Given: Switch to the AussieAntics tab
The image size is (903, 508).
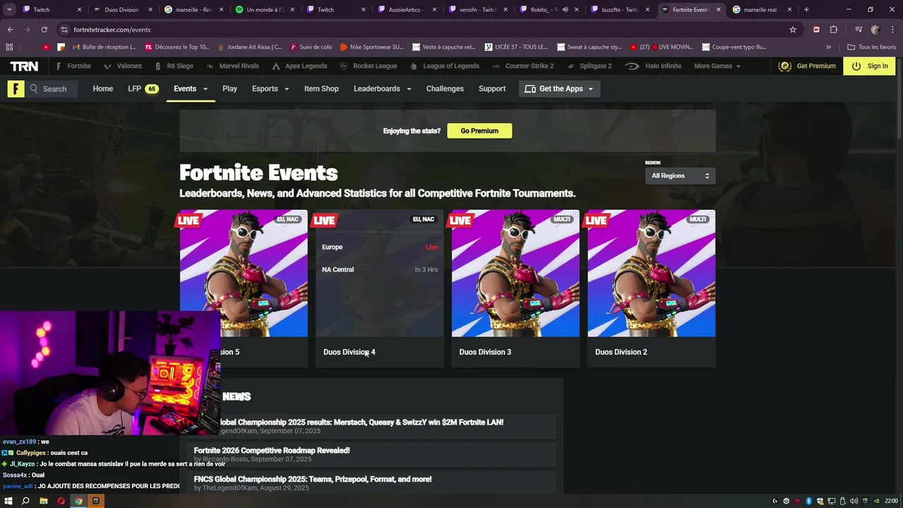Looking at the screenshot, I should [407, 10].
